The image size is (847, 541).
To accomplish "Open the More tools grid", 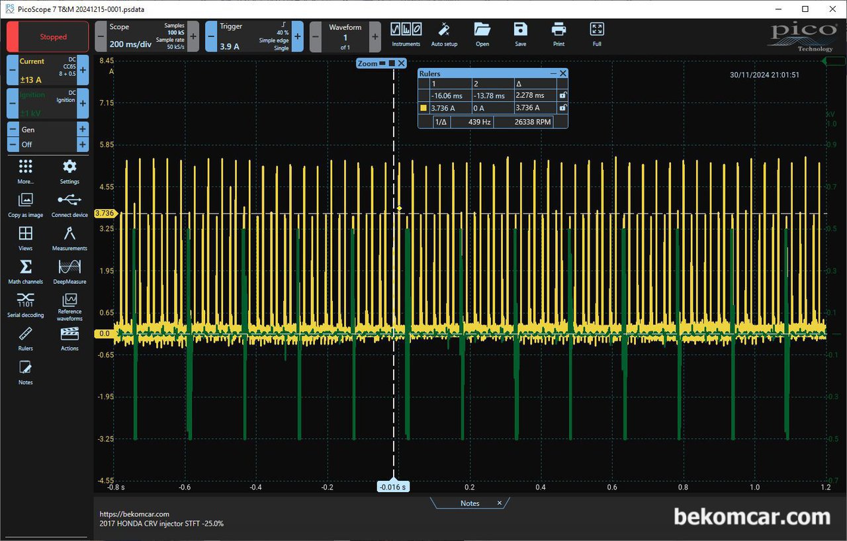I will pos(25,171).
